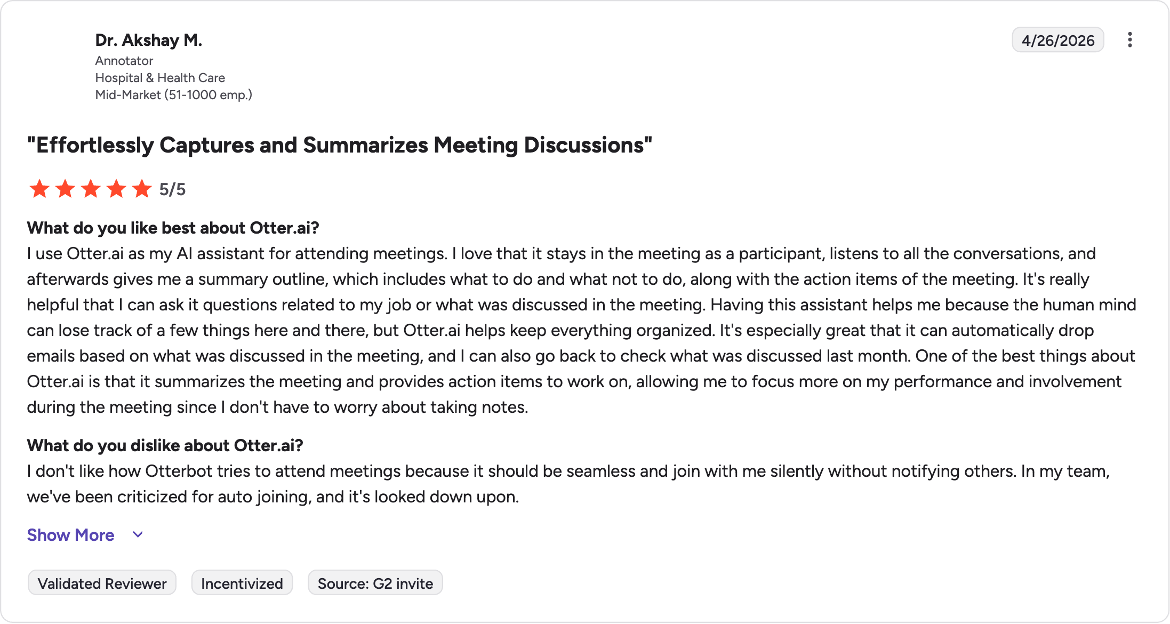The image size is (1170, 624).
Task: Click the Annotator job title text
Action: click(124, 61)
